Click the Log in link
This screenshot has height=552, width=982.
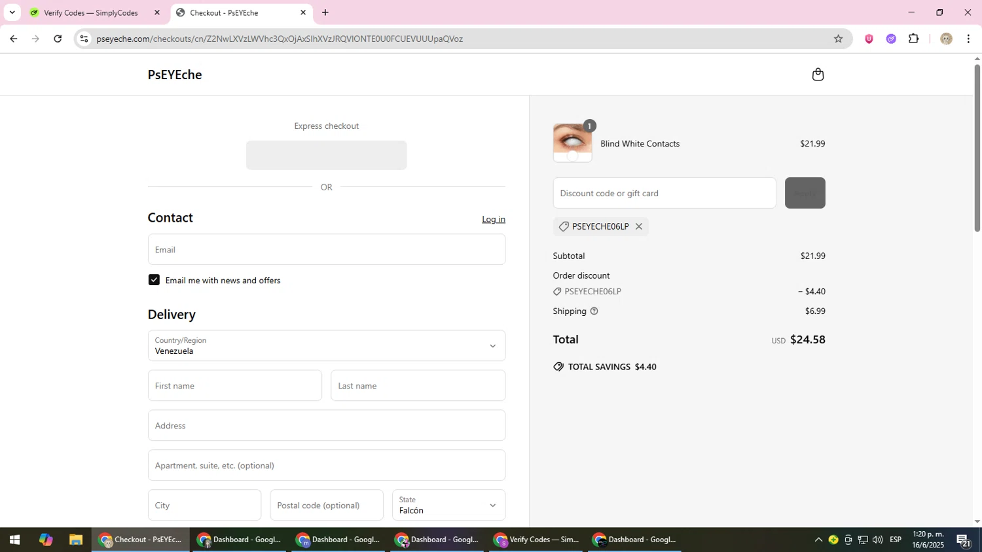click(x=494, y=219)
